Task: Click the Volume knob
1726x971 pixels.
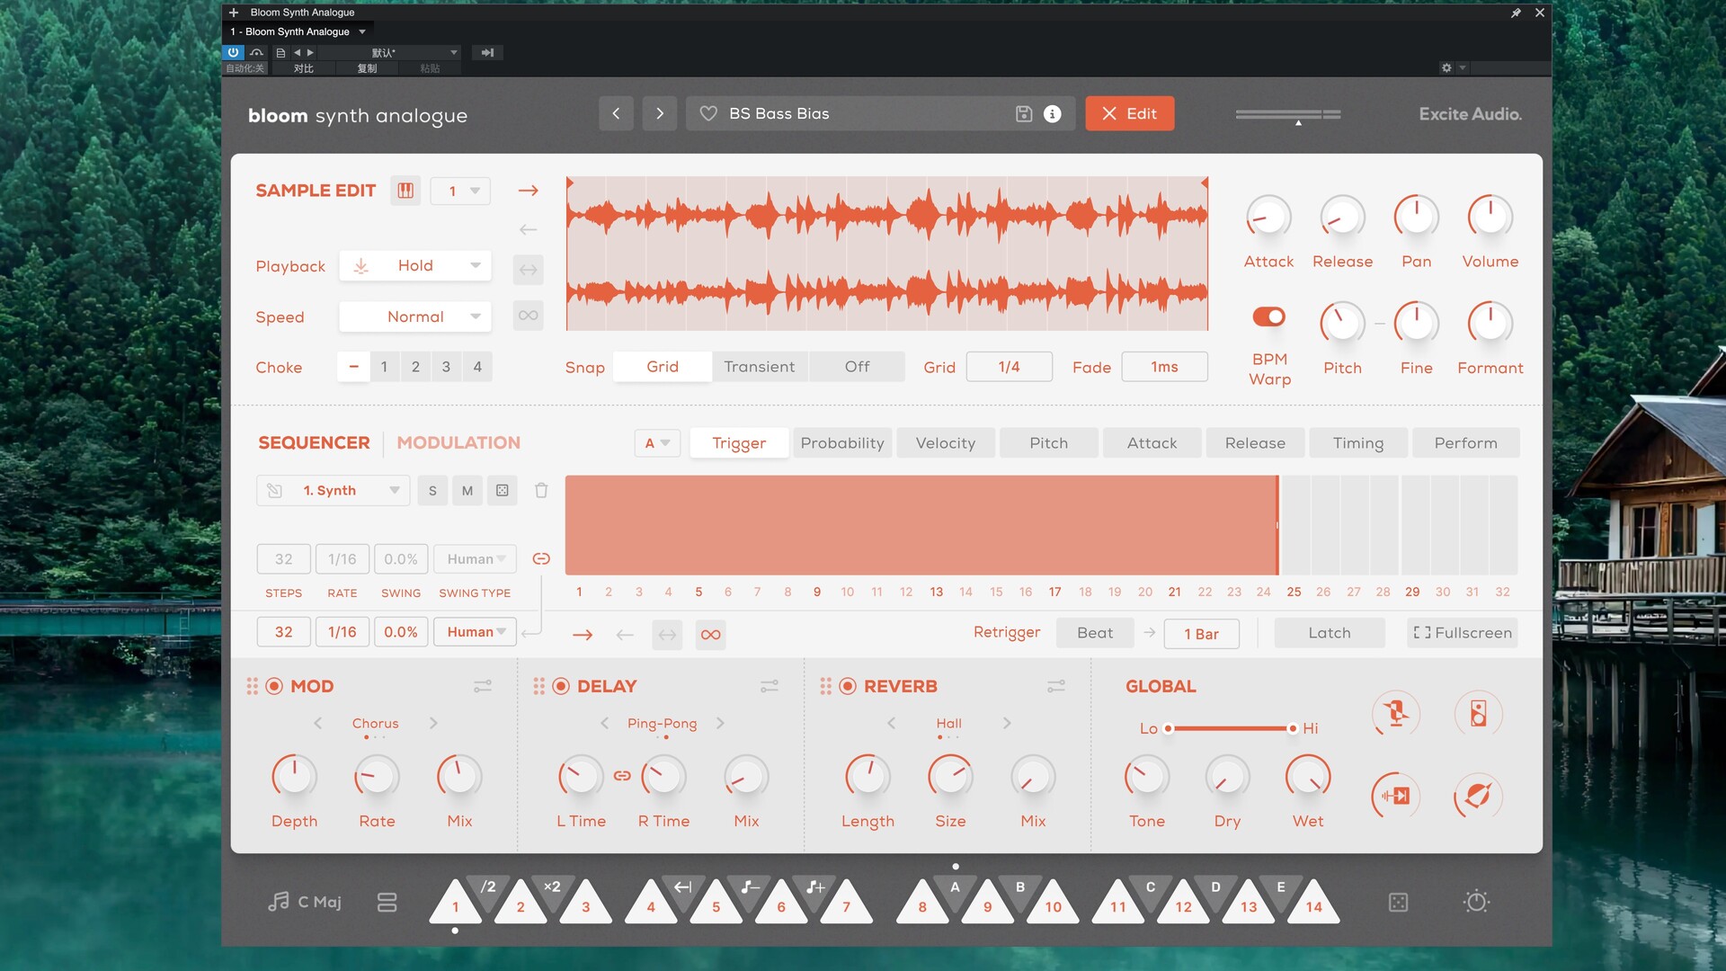Action: point(1490,217)
